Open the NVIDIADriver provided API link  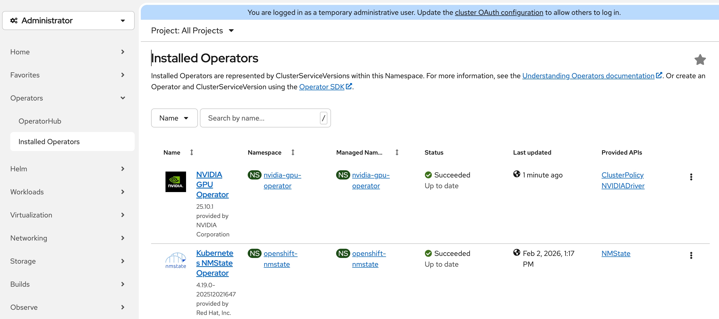[623, 186]
